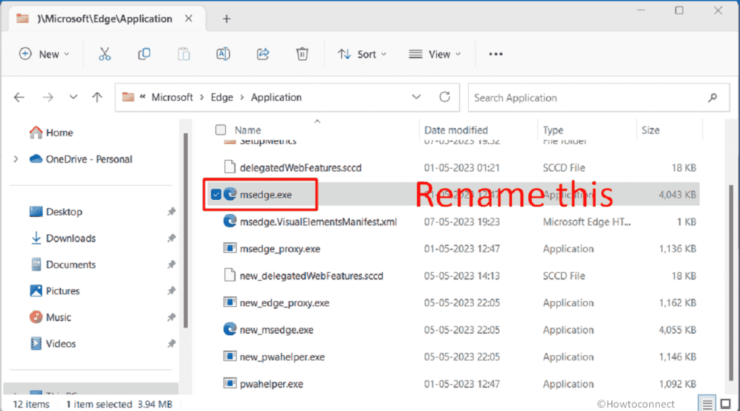Image resolution: width=740 pixels, height=411 pixels.
Task: Click the Delete trash icon
Action: pyautogui.click(x=302, y=54)
